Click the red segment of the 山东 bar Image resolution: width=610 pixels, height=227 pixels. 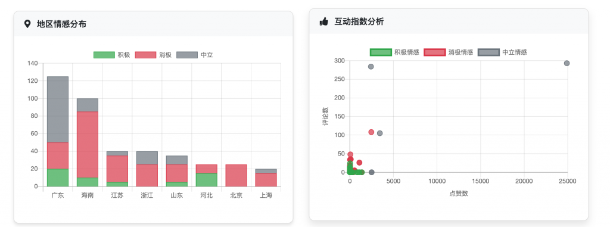[x=176, y=173]
